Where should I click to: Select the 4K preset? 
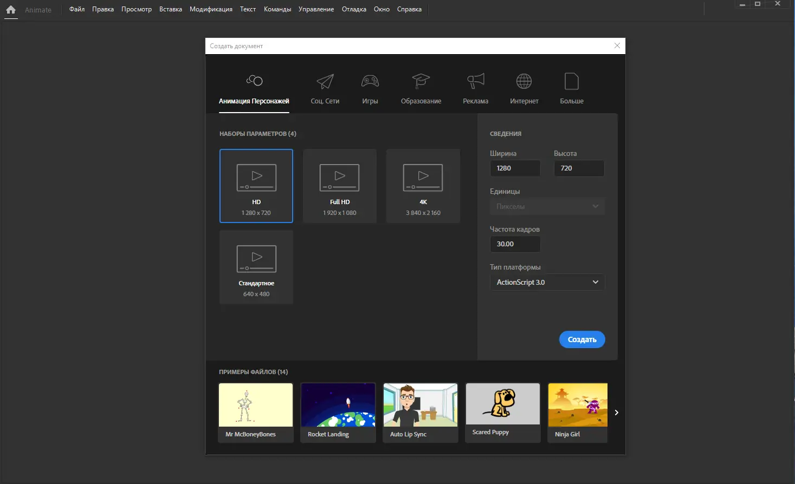coord(423,186)
